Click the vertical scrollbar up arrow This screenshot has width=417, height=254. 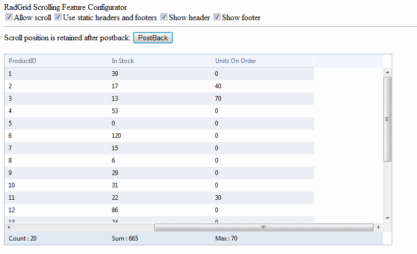(388, 72)
